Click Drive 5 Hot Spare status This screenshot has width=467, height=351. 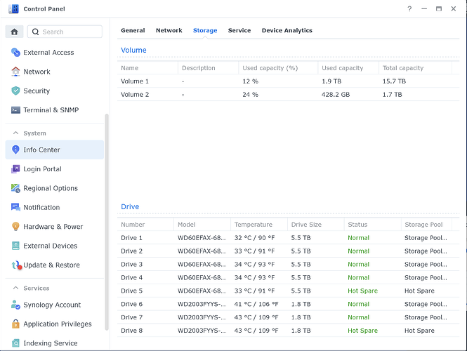click(x=362, y=291)
